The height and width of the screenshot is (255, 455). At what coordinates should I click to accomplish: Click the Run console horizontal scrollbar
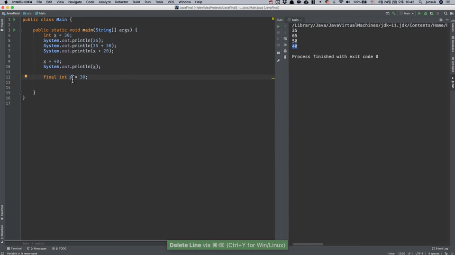[x=308, y=244]
